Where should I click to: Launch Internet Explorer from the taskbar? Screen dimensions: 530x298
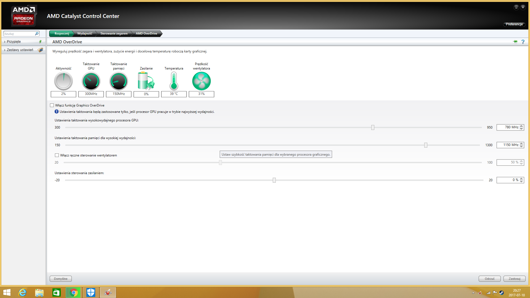22,292
